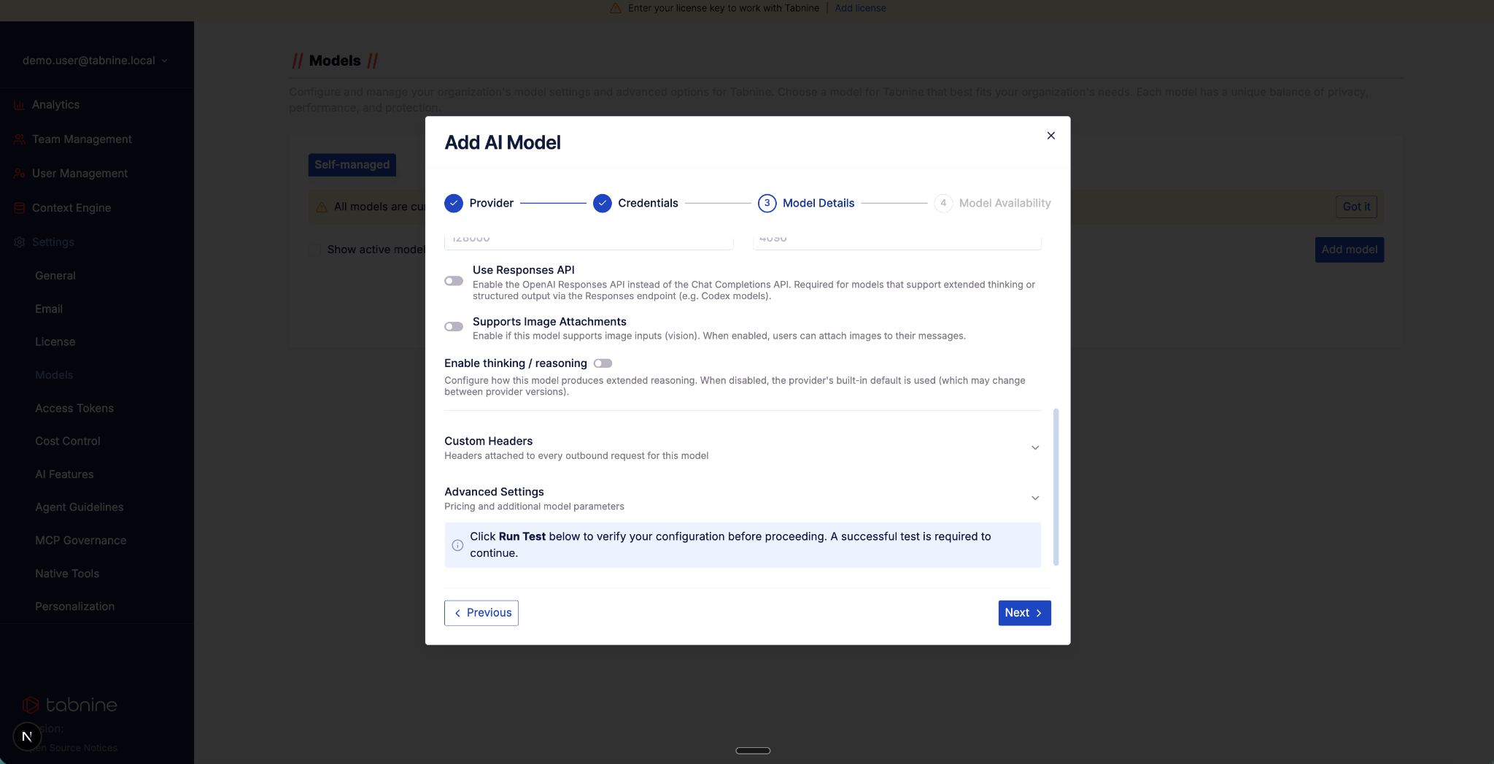
Task: Click the Tabnine logo in sidebar
Action: pyautogui.click(x=70, y=705)
